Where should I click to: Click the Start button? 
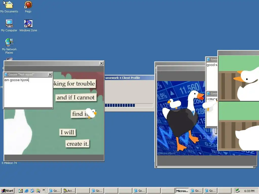7,191
